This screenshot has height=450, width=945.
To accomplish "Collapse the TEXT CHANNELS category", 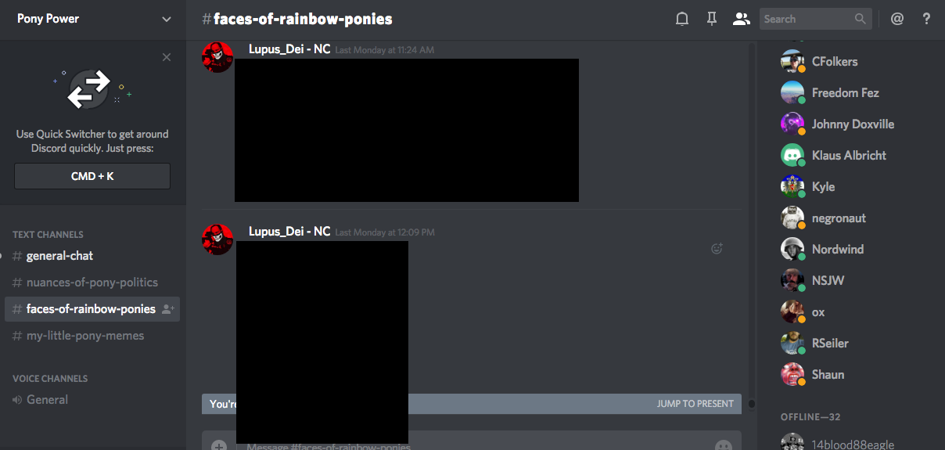I will (48, 234).
